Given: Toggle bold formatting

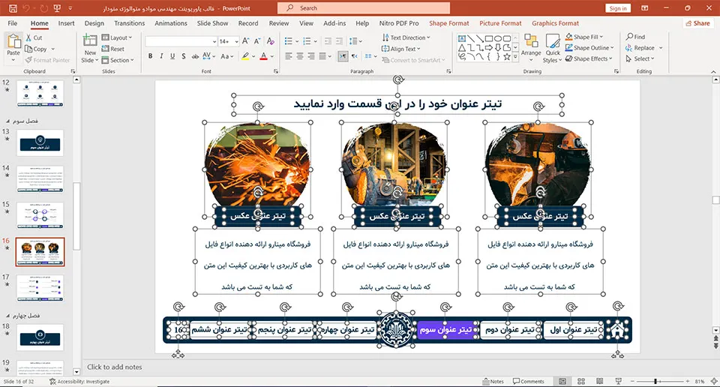Looking at the screenshot, I should 150,56.
